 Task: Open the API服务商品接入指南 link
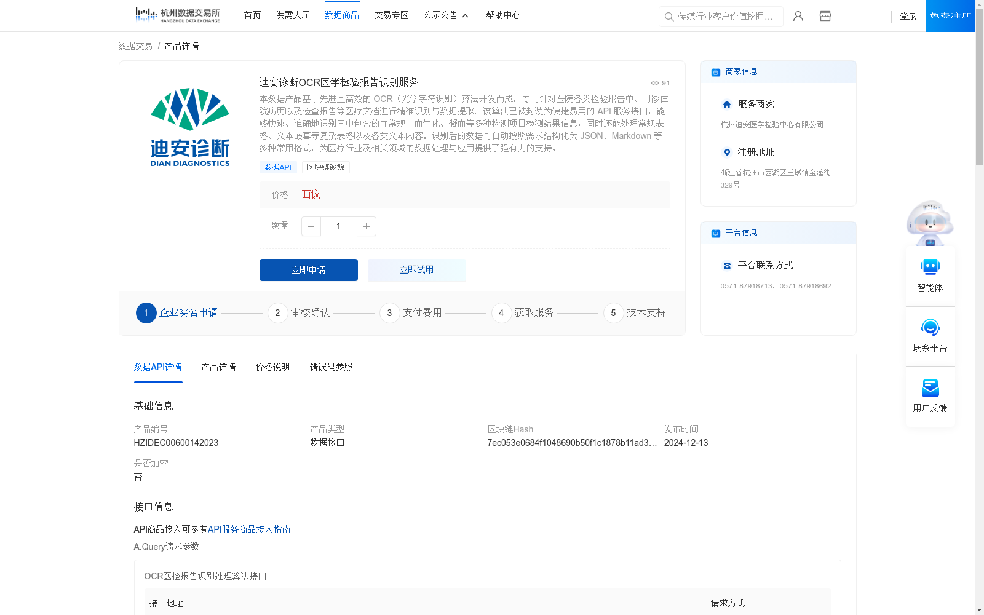[249, 530]
